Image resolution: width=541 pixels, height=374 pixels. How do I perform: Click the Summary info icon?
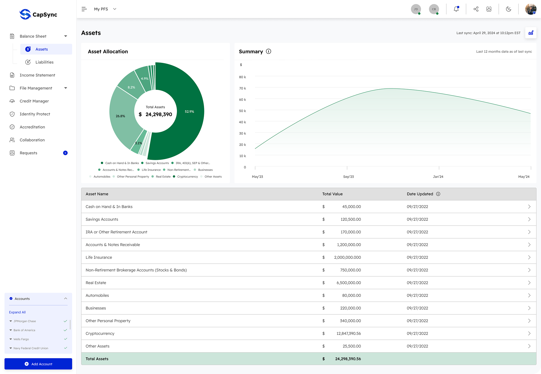[x=269, y=51]
